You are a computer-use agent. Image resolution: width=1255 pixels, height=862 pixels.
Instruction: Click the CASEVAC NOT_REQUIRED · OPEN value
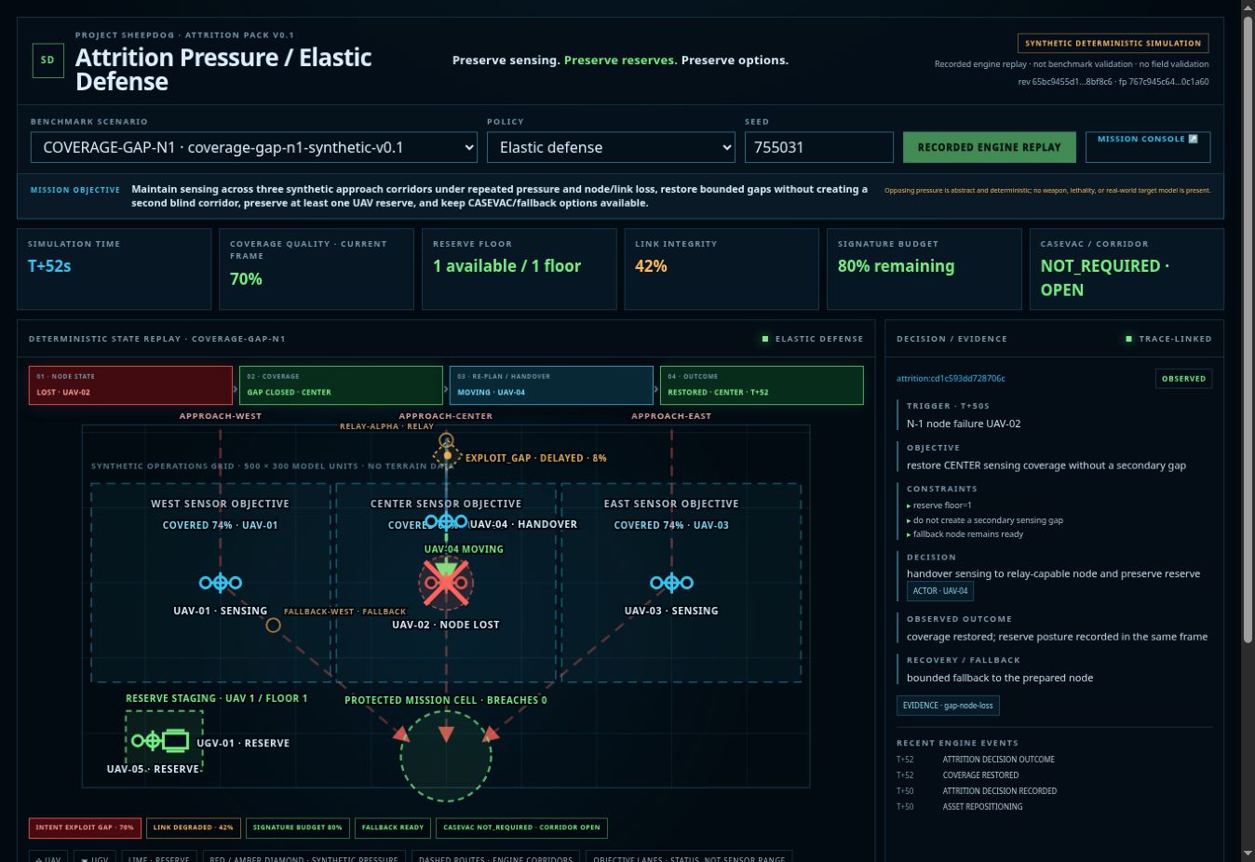(x=1104, y=277)
